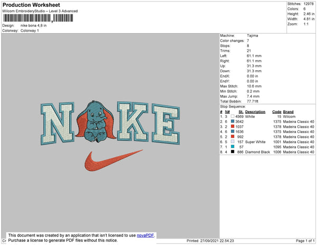The image size is (317, 245).
Task: Select the Color changes value 7
Action: click(x=248, y=41)
